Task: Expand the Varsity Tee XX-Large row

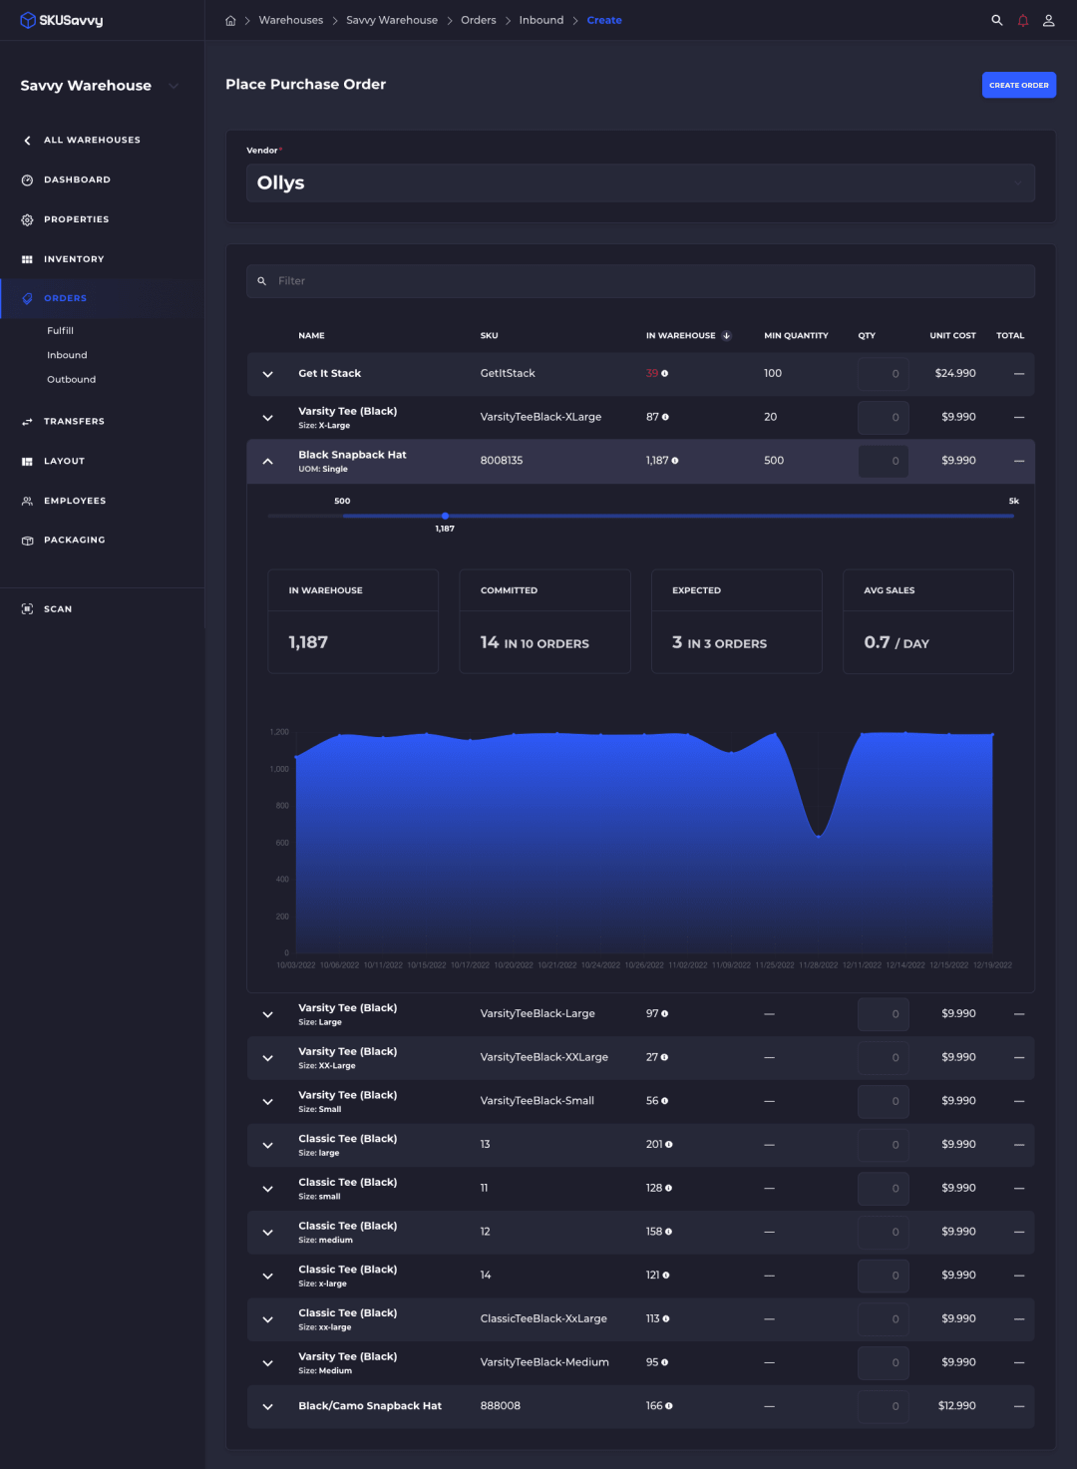Action: click(268, 1058)
